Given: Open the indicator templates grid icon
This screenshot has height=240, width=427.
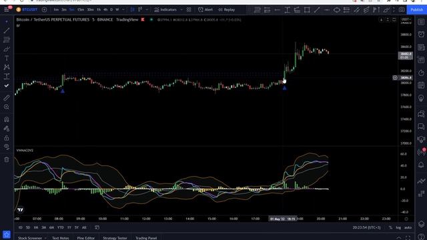Looking at the screenshot, I should click(189, 9).
